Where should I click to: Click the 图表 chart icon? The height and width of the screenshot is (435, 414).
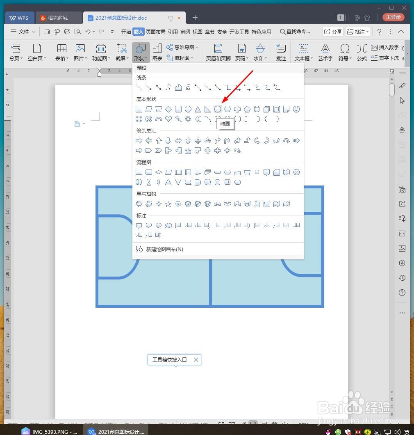pos(157,52)
